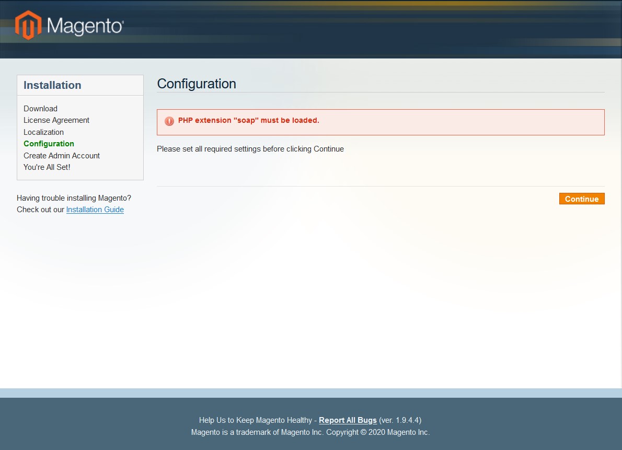Select the Create Admin Account step
Screen dimensions: 622x450
click(61, 155)
